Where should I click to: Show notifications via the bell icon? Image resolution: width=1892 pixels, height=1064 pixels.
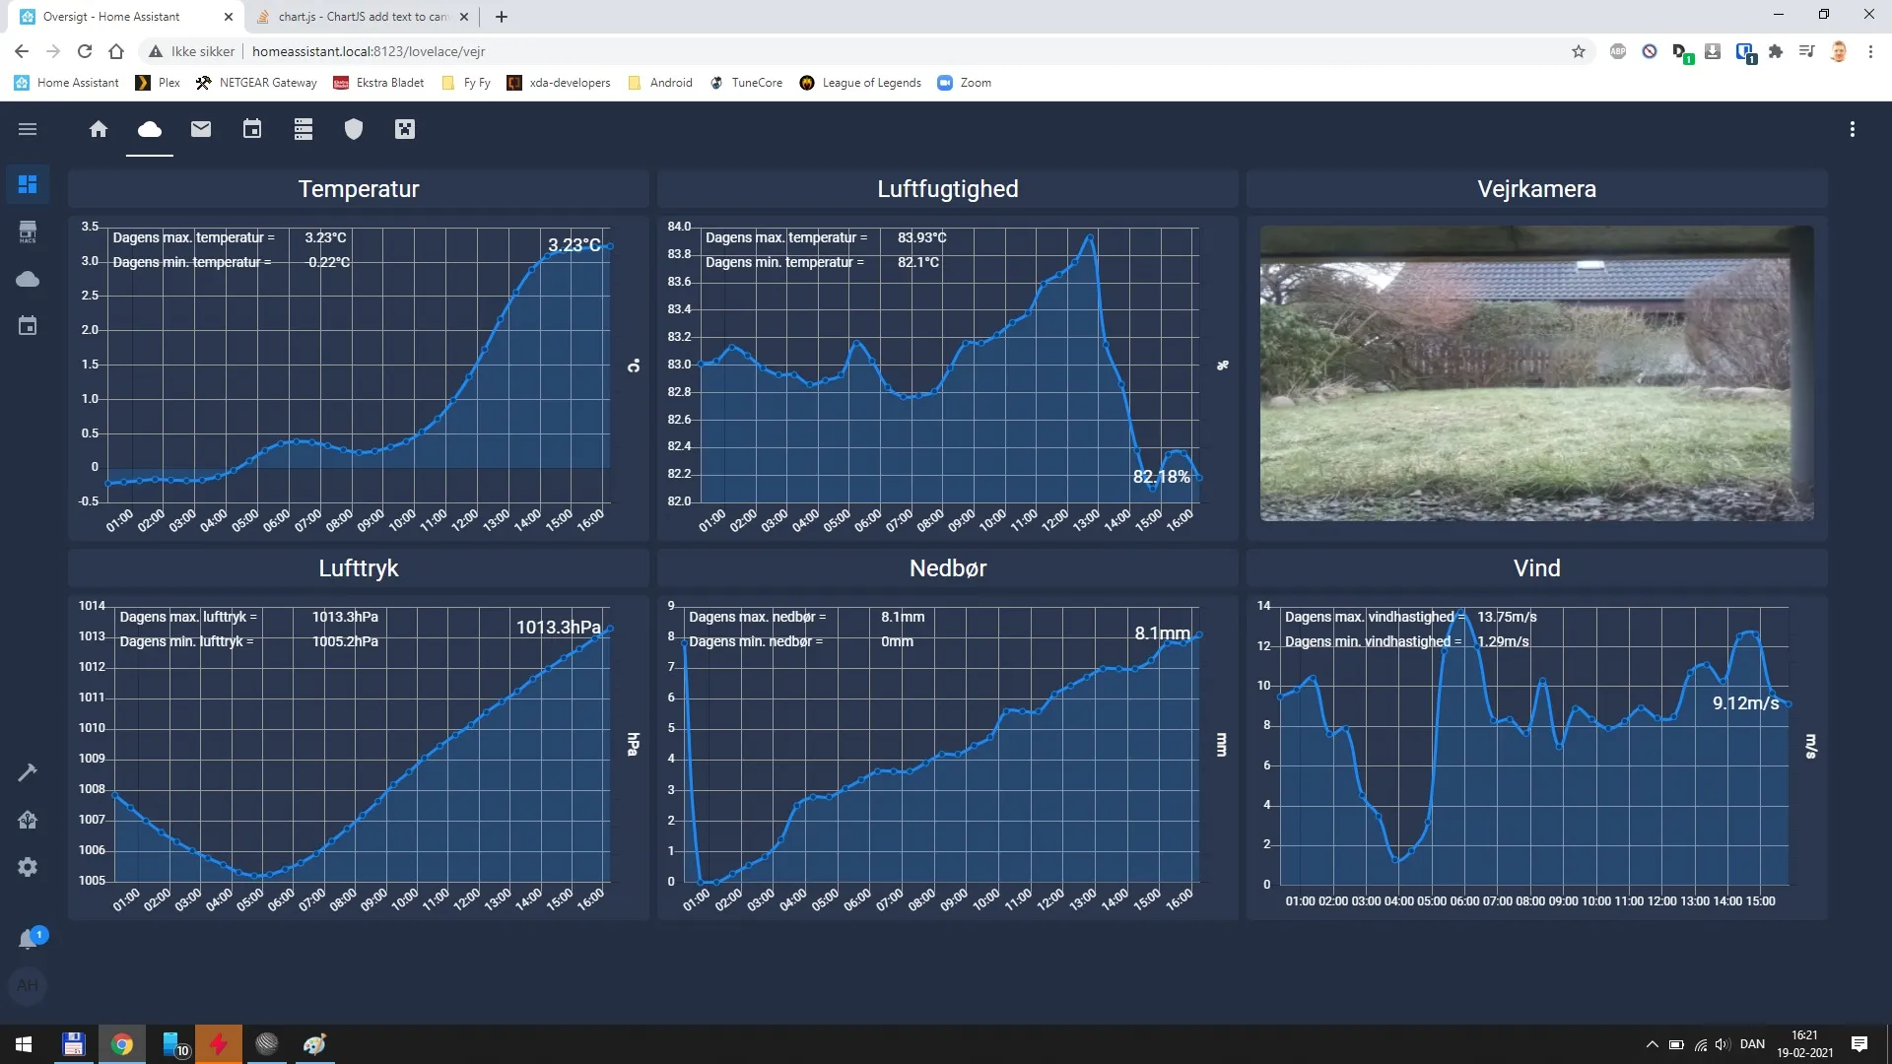point(28,940)
